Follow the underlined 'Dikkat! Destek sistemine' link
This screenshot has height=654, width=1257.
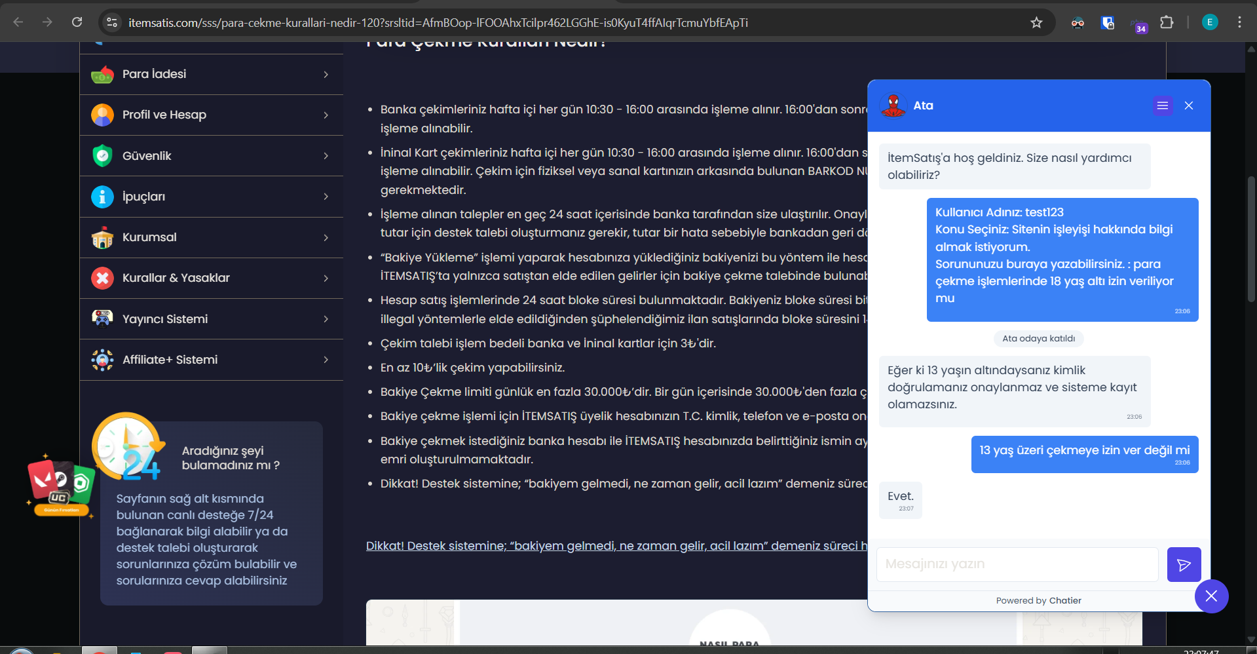point(616,546)
